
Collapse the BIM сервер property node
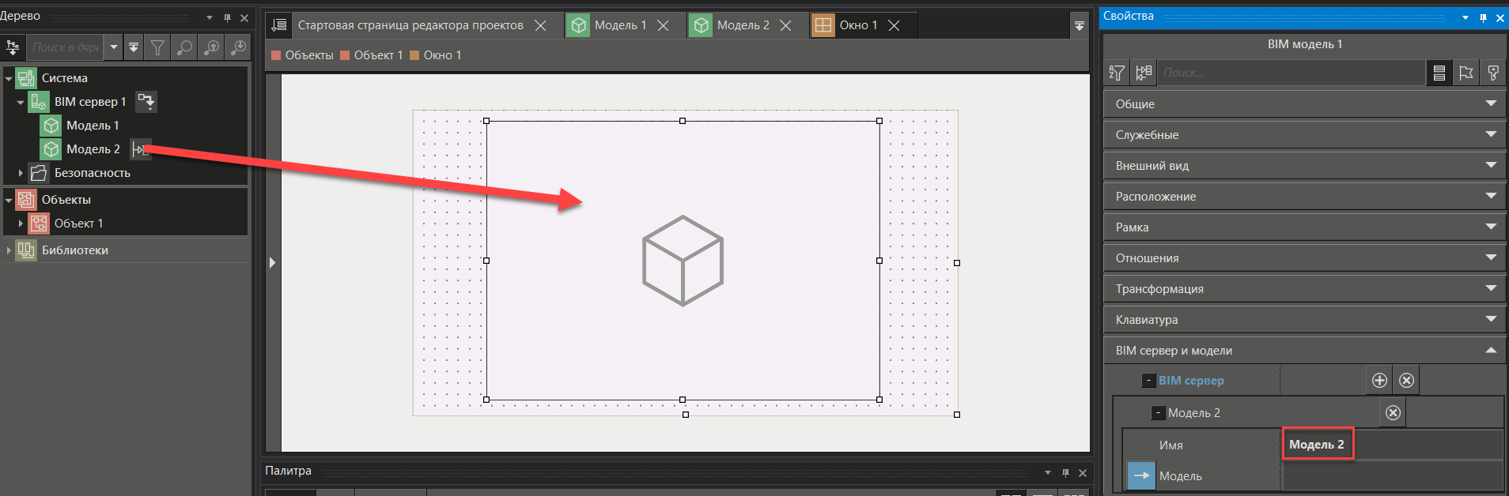point(1148,381)
